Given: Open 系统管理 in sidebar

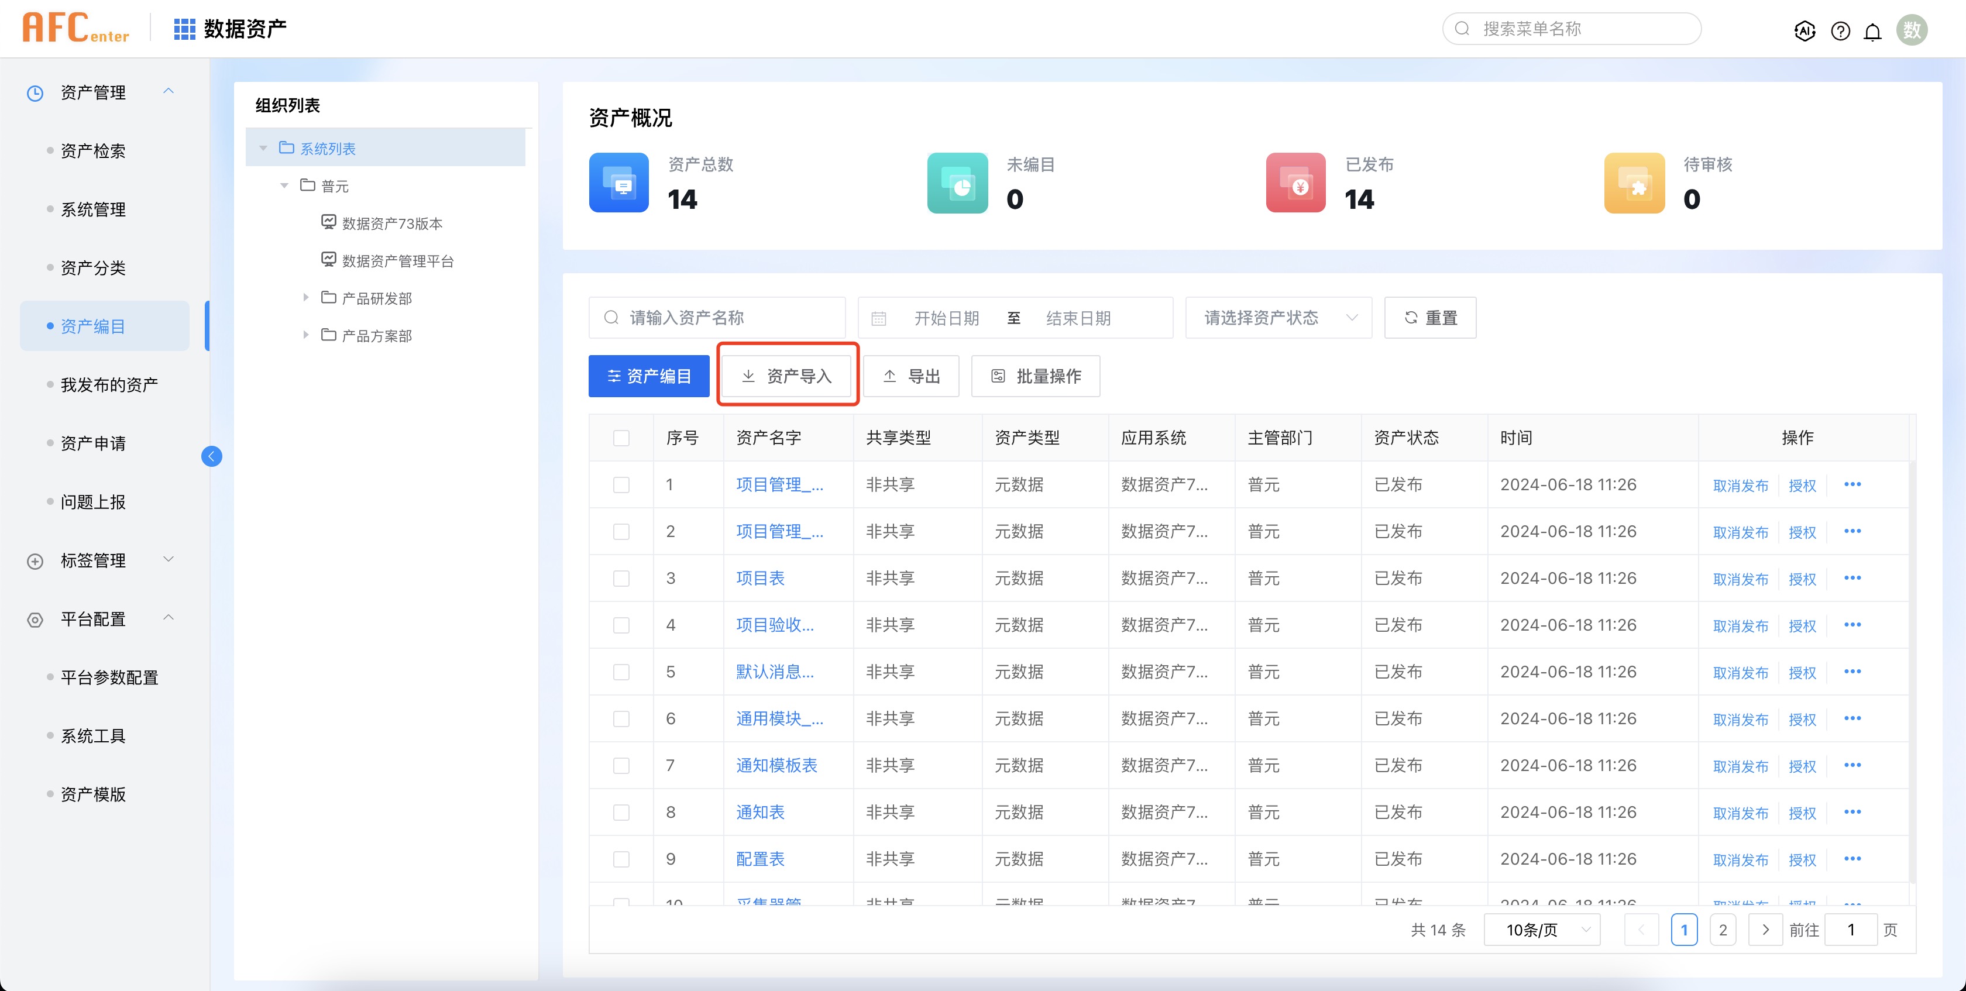Looking at the screenshot, I should (x=93, y=209).
